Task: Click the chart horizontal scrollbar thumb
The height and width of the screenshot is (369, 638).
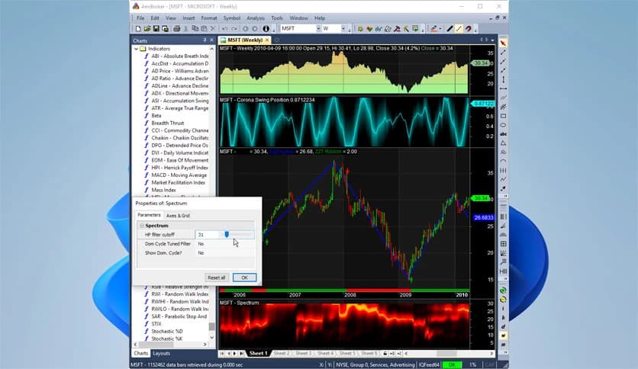Action: (446, 354)
